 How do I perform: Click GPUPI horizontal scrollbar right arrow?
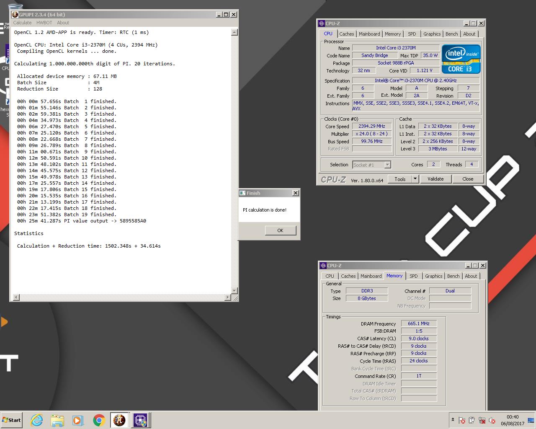(x=228, y=297)
